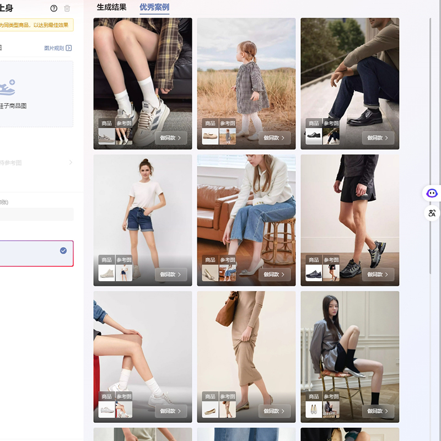Switch to the 生成结果 tab
441x441 pixels.
point(112,7)
